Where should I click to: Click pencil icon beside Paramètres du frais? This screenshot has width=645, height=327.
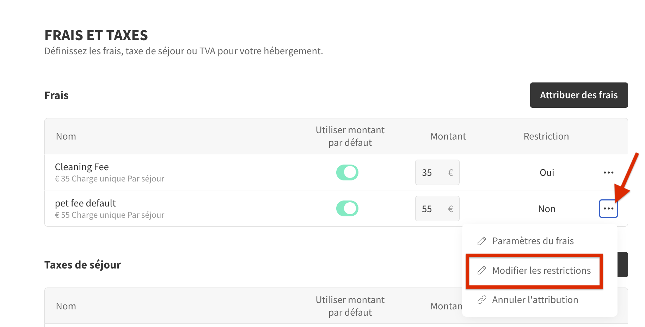coord(482,241)
